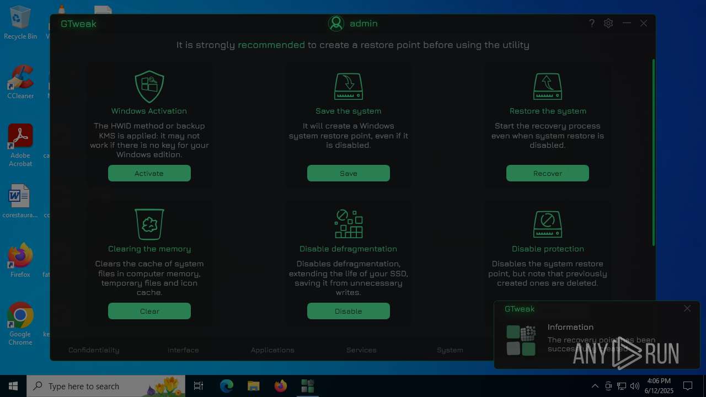Viewport: 706px width, 397px height.
Task: Switch to the Confidentiality tab
Action: (94, 350)
